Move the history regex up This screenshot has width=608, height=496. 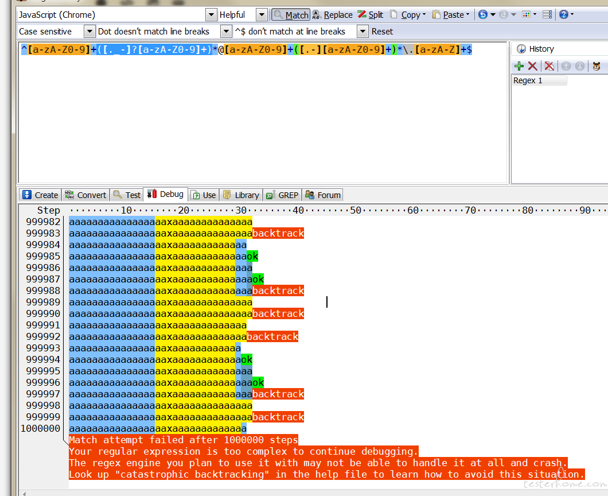click(x=566, y=66)
